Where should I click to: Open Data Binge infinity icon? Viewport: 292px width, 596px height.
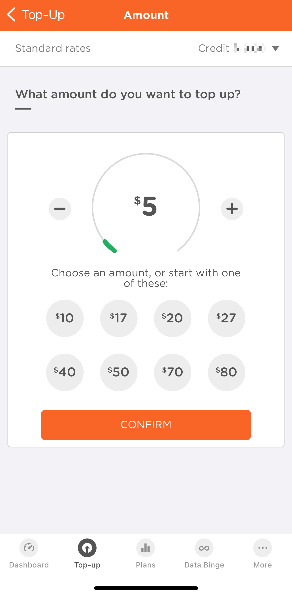coord(204,548)
